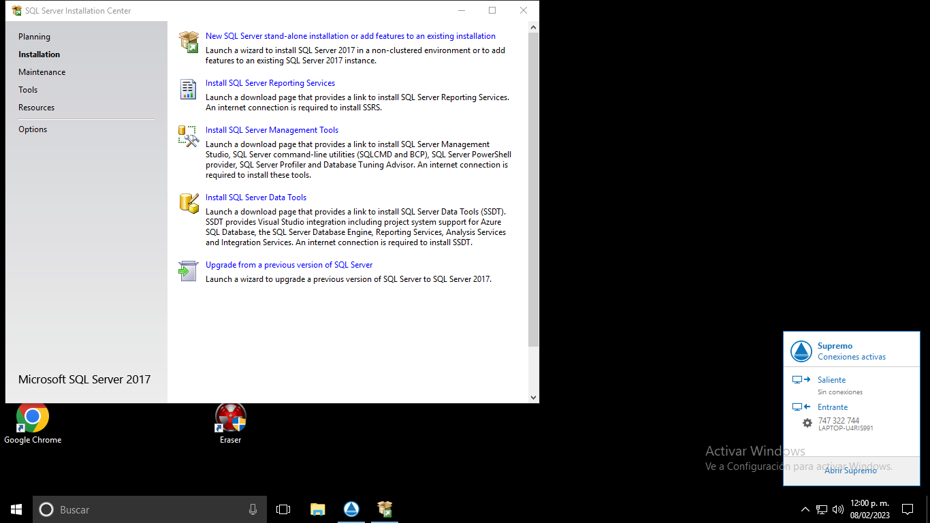The width and height of the screenshot is (930, 523).
Task: Click the 747 322 744 connection entry
Action: pyautogui.click(x=839, y=421)
